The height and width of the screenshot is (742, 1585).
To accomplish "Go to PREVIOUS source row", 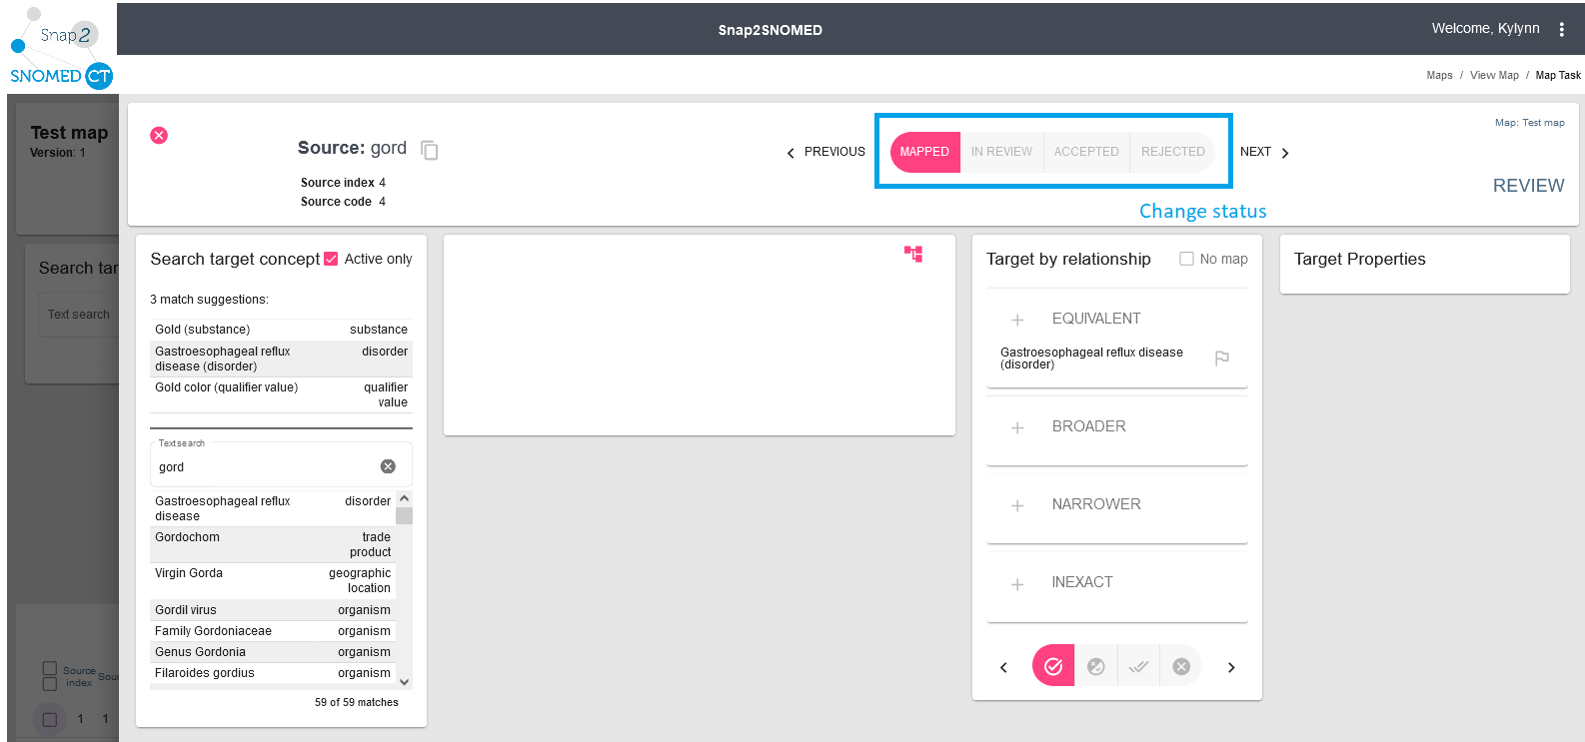I will [825, 152].
